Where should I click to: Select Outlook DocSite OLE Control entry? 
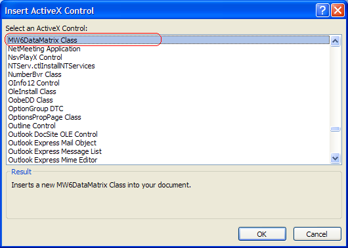[x=168, y=134]
